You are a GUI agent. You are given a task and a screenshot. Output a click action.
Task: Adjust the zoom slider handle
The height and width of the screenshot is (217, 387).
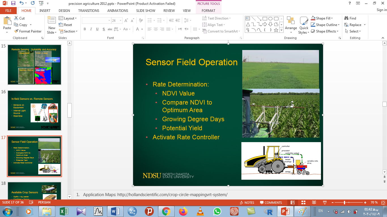(x=344, y=203)
